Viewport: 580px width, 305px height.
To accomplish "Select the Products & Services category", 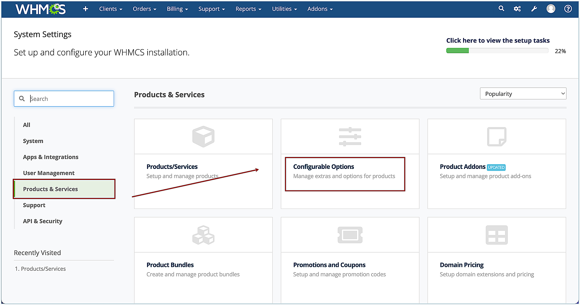I will 64,189.
